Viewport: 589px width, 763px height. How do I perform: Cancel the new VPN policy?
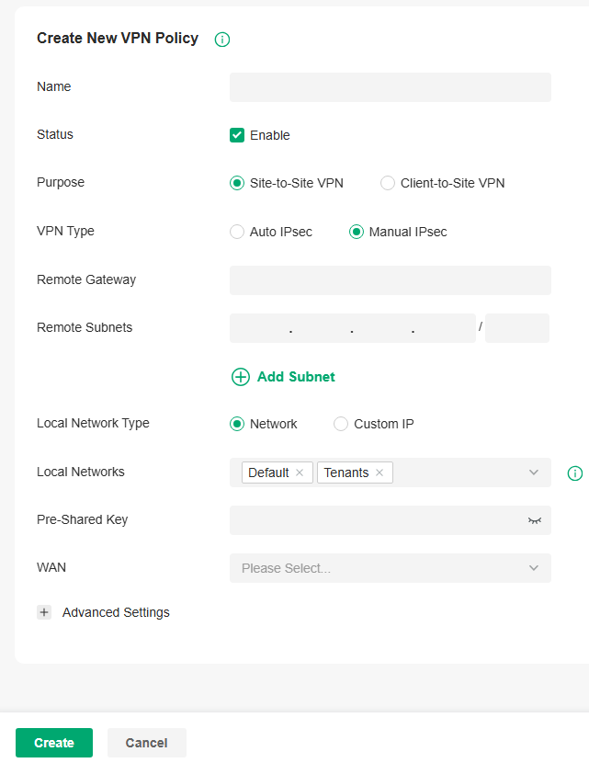146,742
